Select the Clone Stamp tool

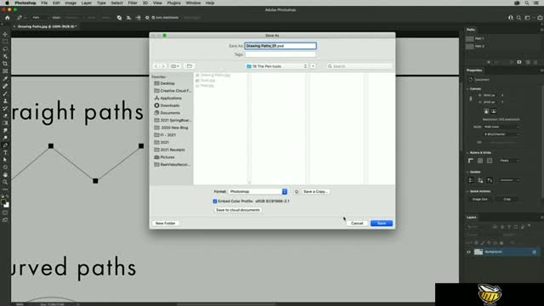tap(5, 101)
